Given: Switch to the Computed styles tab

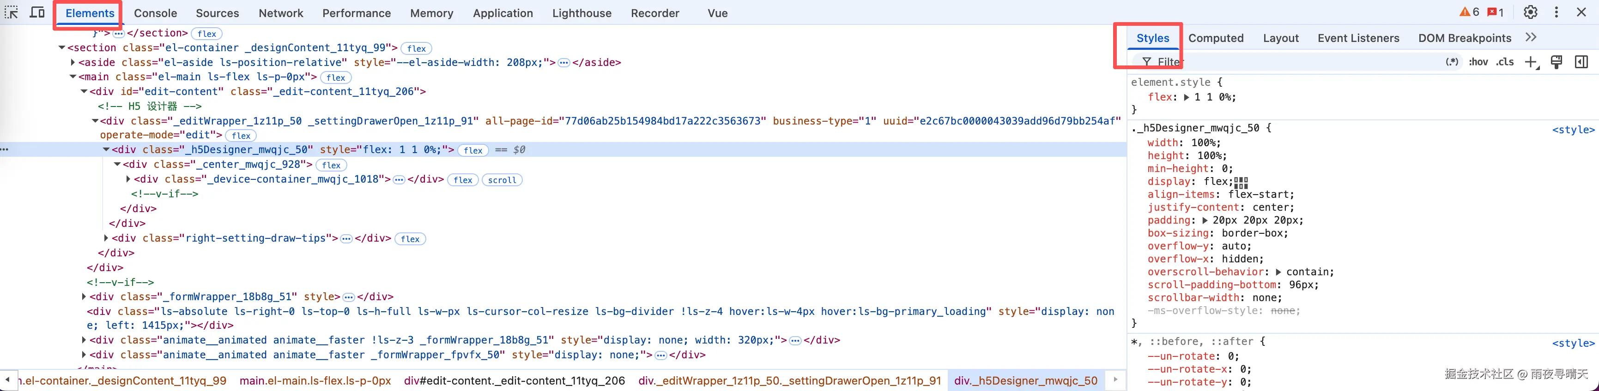Looking at the screenshot, I should point(1215,38).
